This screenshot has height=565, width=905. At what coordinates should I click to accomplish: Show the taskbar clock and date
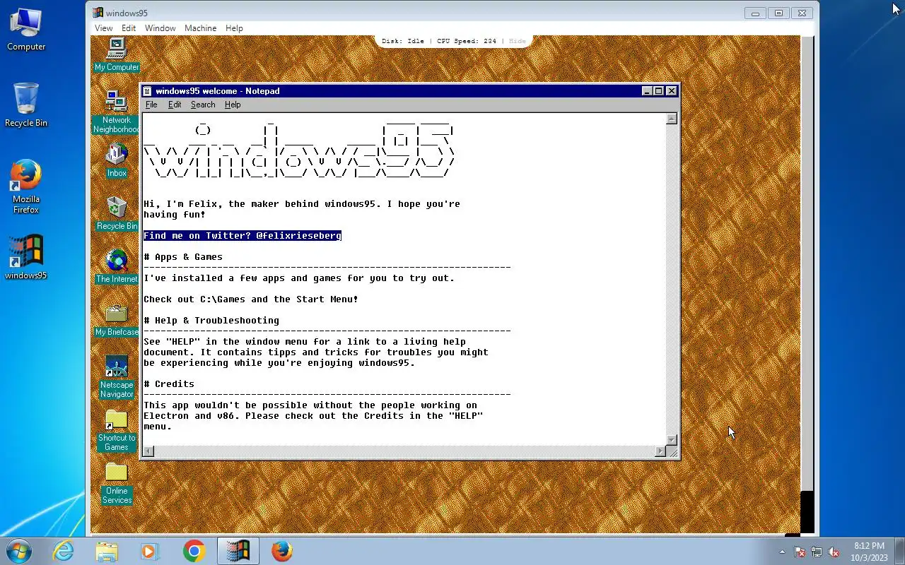pyautogui.click(x=870, y=552)
